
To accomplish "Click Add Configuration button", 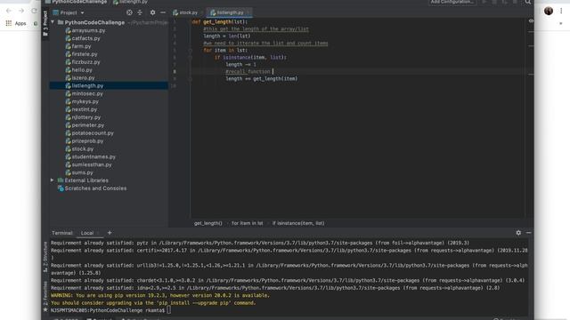I will pyautogui.click(x=452, y=2).
